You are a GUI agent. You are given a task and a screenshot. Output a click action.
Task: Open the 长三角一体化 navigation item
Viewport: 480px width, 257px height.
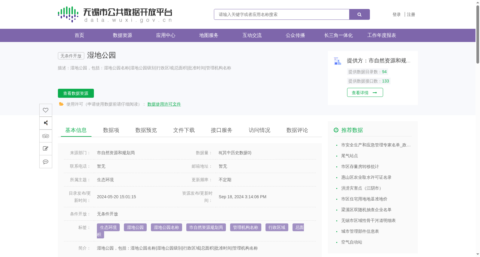pos(338,35)
